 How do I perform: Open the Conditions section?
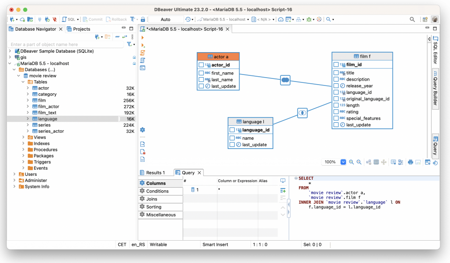coord(160,191)
